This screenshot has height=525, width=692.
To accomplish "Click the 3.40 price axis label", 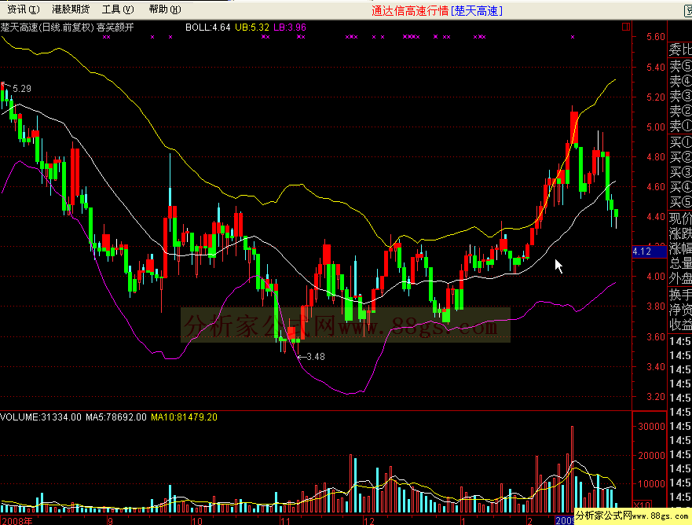I will pos(655,367).
